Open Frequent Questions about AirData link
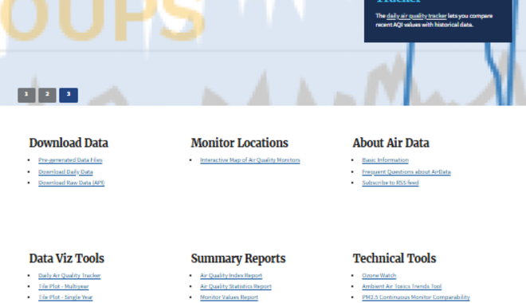Screen dimensions: 526x303 (406, 171)
